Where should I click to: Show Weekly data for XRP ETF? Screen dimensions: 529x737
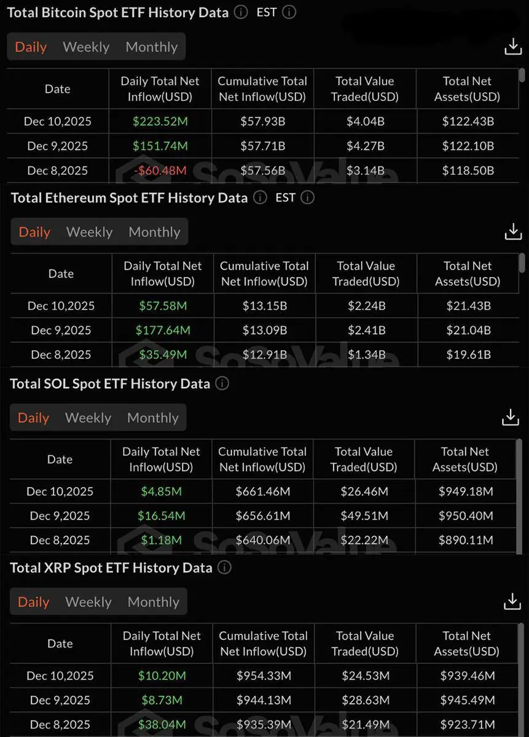tap(88, 602)
